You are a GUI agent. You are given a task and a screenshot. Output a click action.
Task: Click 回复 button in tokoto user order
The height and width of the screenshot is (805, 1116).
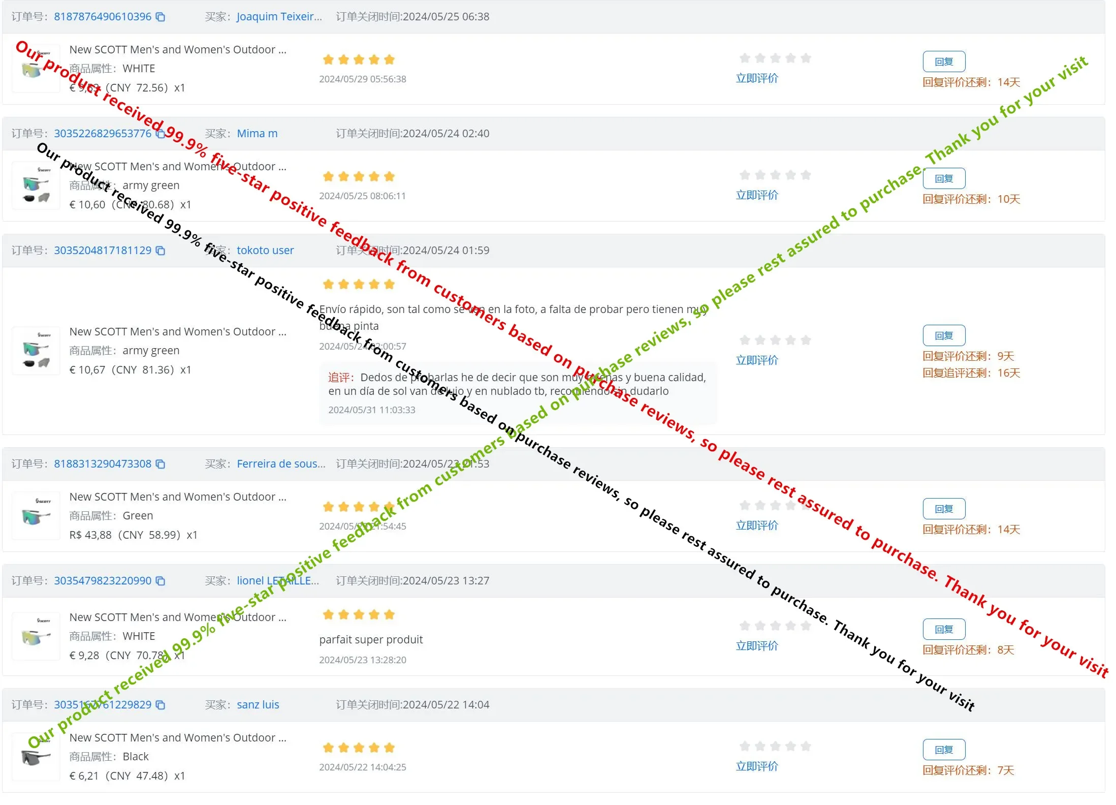click(x=943, y=336)
